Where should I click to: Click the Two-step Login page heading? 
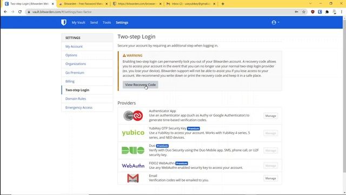[x=136, y=36]
